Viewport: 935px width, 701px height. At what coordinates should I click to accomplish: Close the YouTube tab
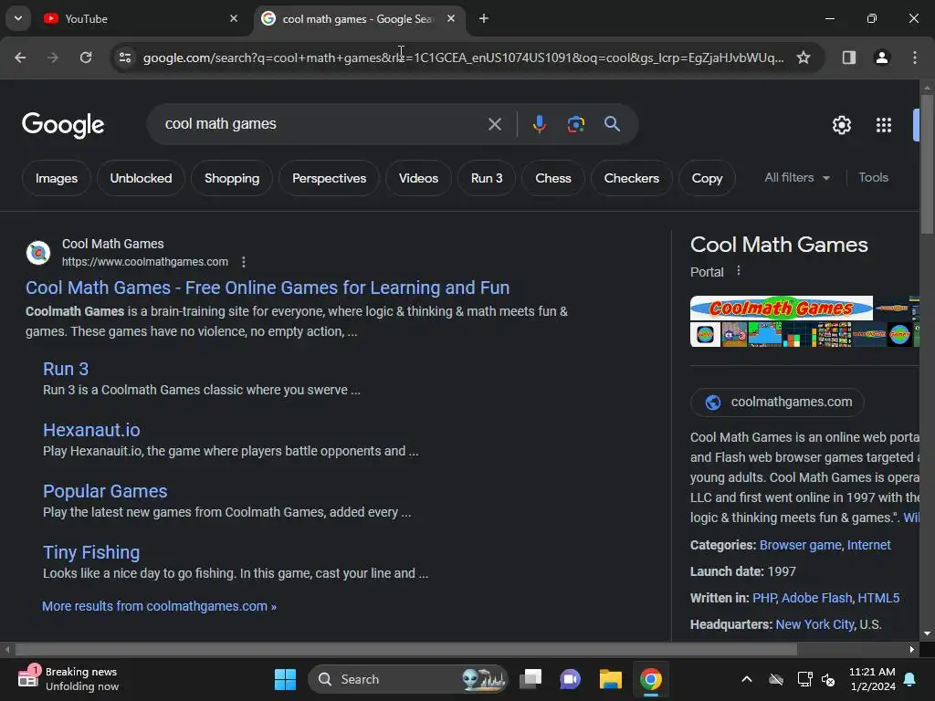pos(233,18)
